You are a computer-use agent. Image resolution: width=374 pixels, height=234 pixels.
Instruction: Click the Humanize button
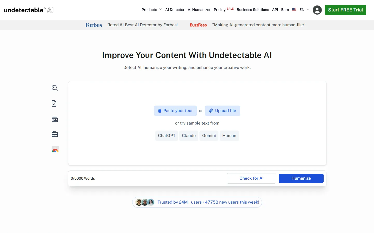(301, 178)
